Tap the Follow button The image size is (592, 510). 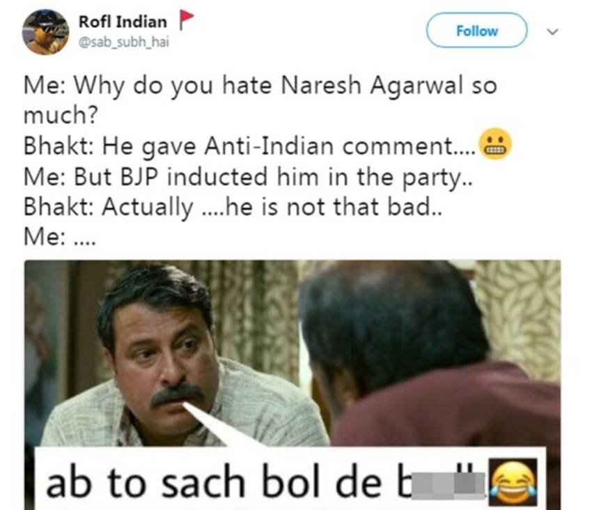pos(476,31)
